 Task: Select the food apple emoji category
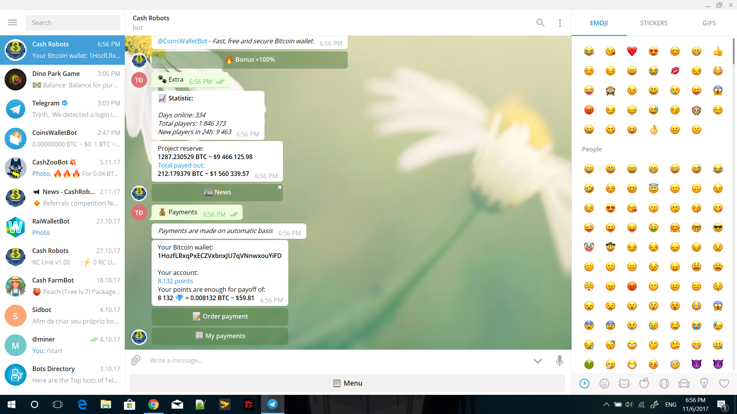coord(644,383)
